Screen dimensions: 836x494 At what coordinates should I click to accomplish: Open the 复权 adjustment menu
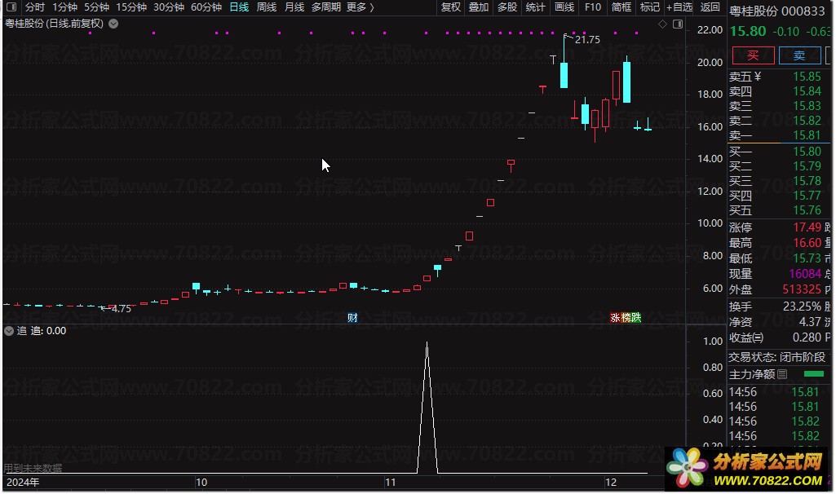pyautogui.click(x=450, y=7)
